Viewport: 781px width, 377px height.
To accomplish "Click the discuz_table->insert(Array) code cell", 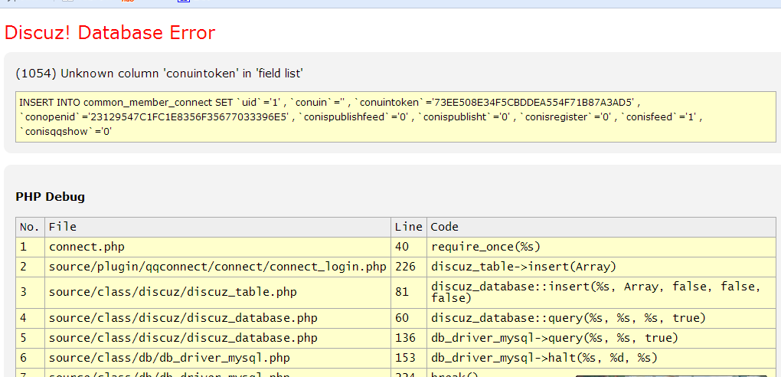I will tap(524, 267).
